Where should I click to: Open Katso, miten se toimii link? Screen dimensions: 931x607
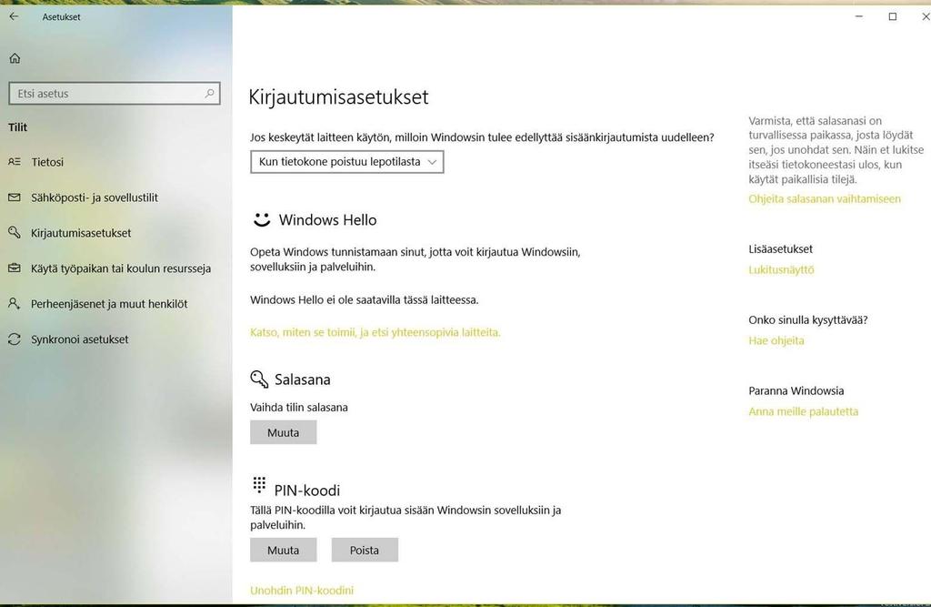(x=375, y=332)
